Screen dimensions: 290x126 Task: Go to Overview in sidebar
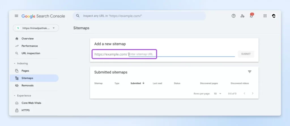[x=27, y=39]
